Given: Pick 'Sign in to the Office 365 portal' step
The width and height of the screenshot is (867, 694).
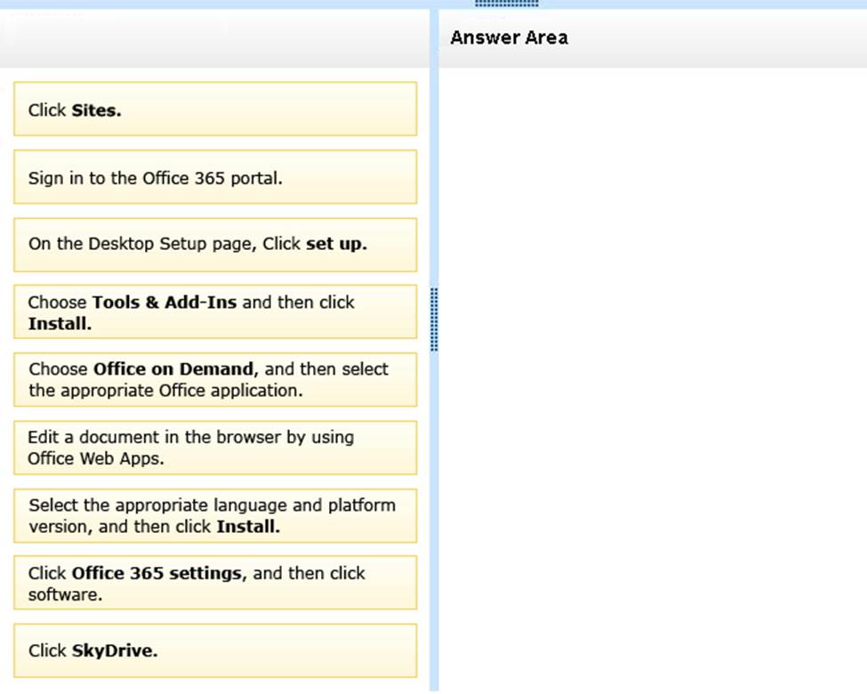Looking at the screenshot, I should pos(215,177).
